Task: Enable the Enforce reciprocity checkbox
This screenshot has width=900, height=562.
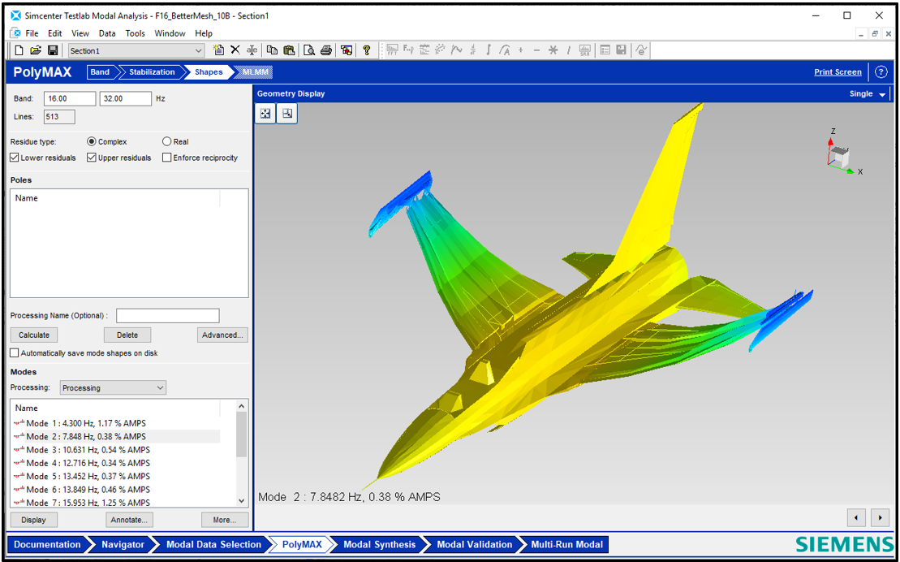Action: coord(167,158)
